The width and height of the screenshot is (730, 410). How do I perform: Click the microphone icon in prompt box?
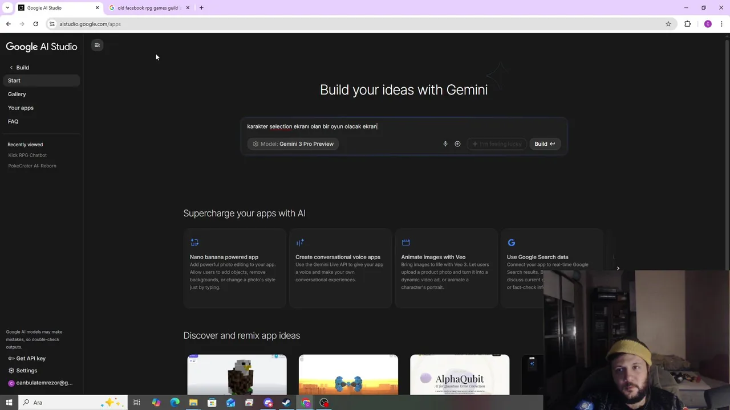pos(445,144)
